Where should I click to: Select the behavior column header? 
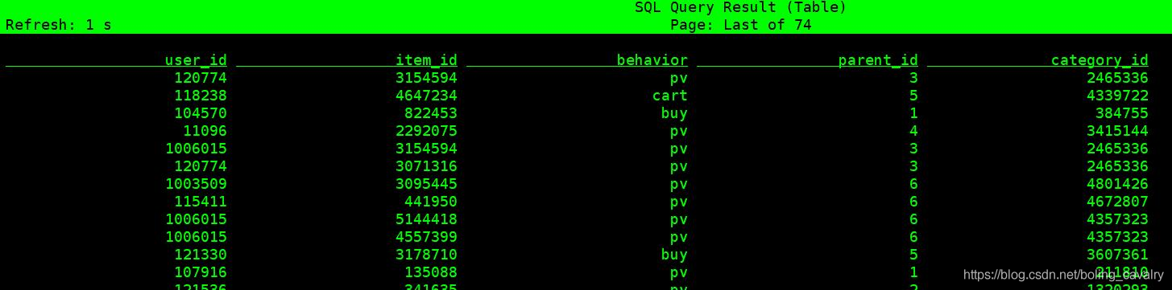click(652, 60)
